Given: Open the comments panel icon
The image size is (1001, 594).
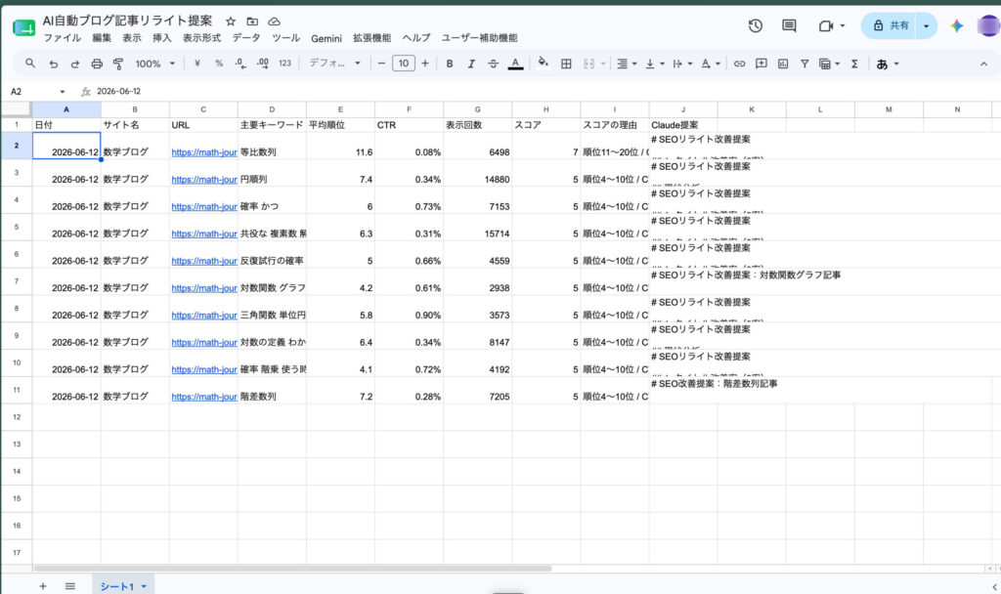Looking at the screenshot, I should tap(789, 25).
